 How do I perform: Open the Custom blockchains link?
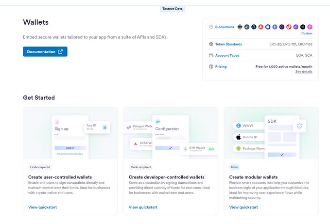click(307, 33)
